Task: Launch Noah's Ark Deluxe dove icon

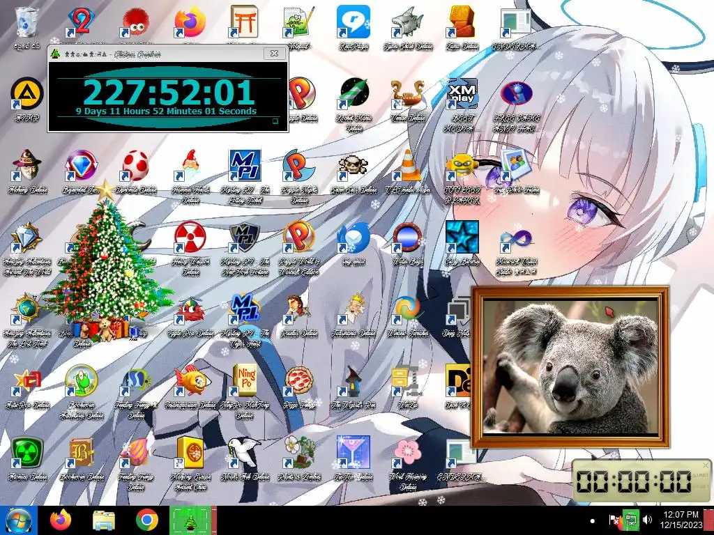Action: (245, 452)
